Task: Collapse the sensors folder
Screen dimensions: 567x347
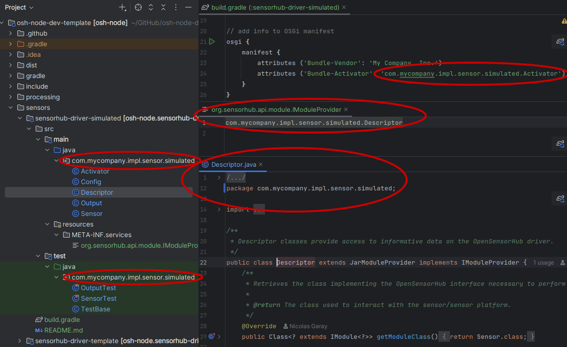Action: 11,107
